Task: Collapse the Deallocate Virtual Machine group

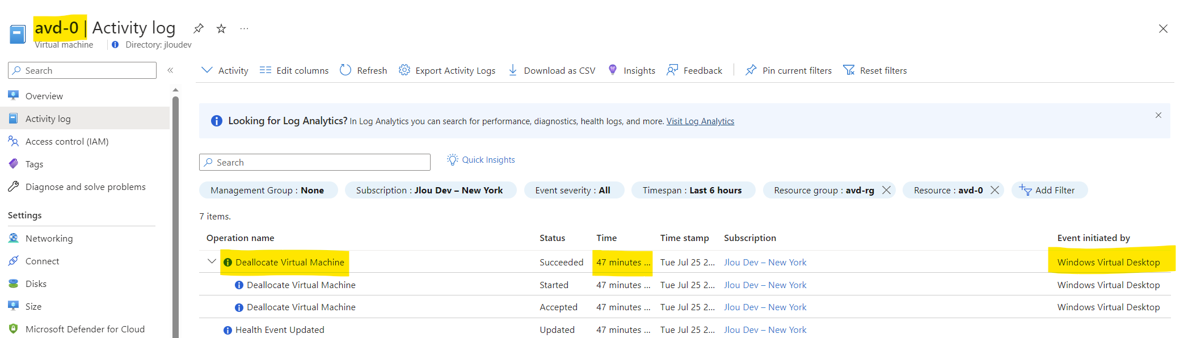Action: pyautogui.click(x=212, y=261)
